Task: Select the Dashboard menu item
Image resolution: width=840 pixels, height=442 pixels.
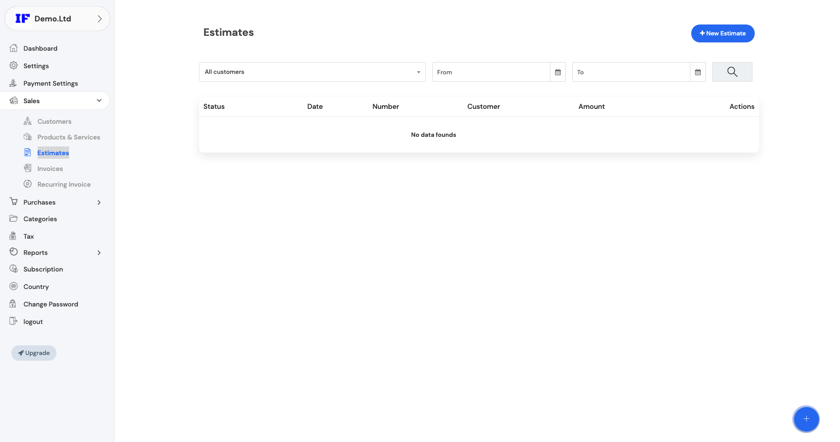Action: coord(40,48)
